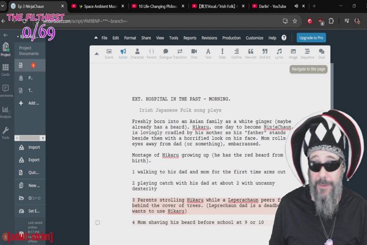The width and height of the screenshot is (367, 245).
Task: Select the Shot element tool
Action: point(194,54)
